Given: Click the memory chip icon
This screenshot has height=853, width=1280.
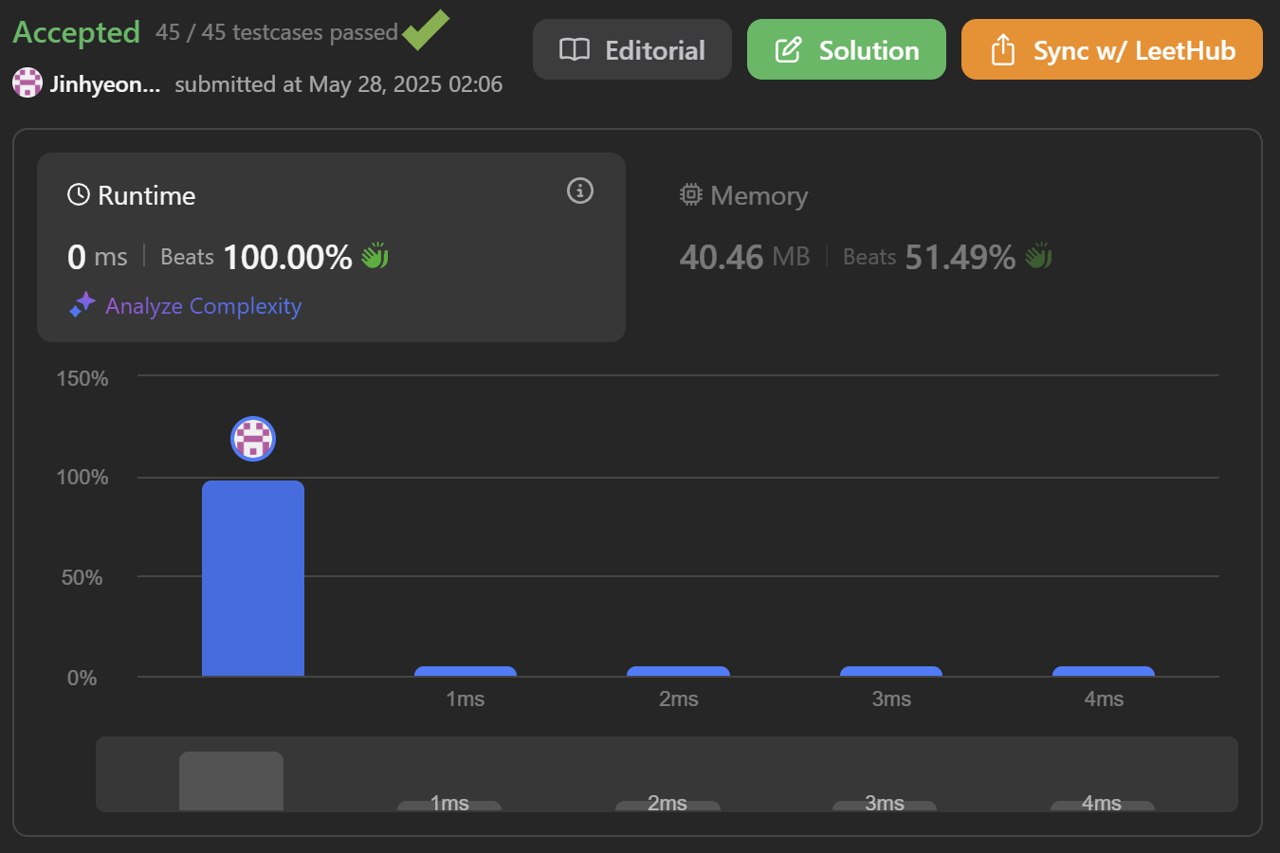Looking at the screenshot, I should (691, 195).
